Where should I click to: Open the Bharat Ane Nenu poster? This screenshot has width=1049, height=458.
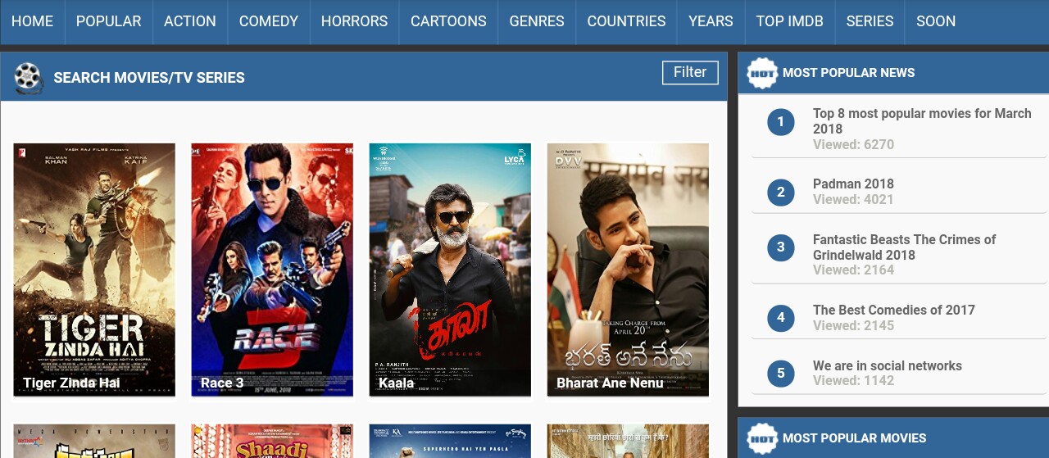pyautogui.click(x=628, y=270)
